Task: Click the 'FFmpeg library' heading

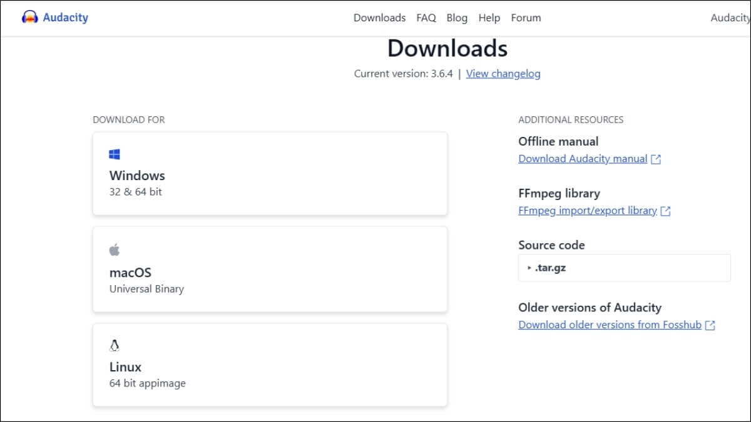Action: point(559,193)
